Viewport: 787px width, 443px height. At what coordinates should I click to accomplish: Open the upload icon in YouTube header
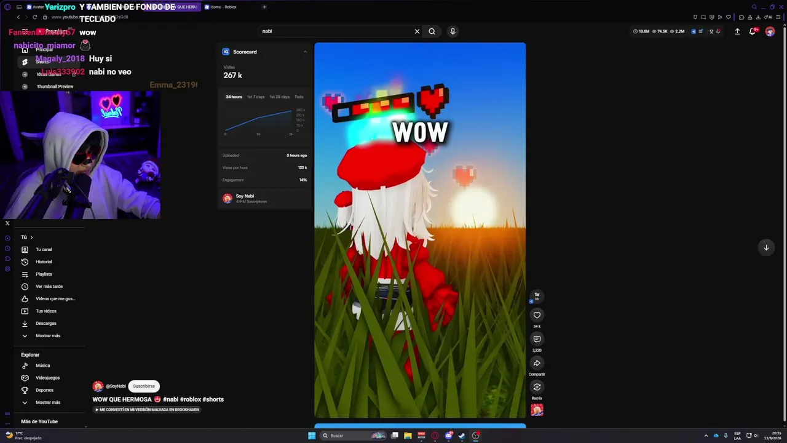pyautogui.click(x=737, y=31)
